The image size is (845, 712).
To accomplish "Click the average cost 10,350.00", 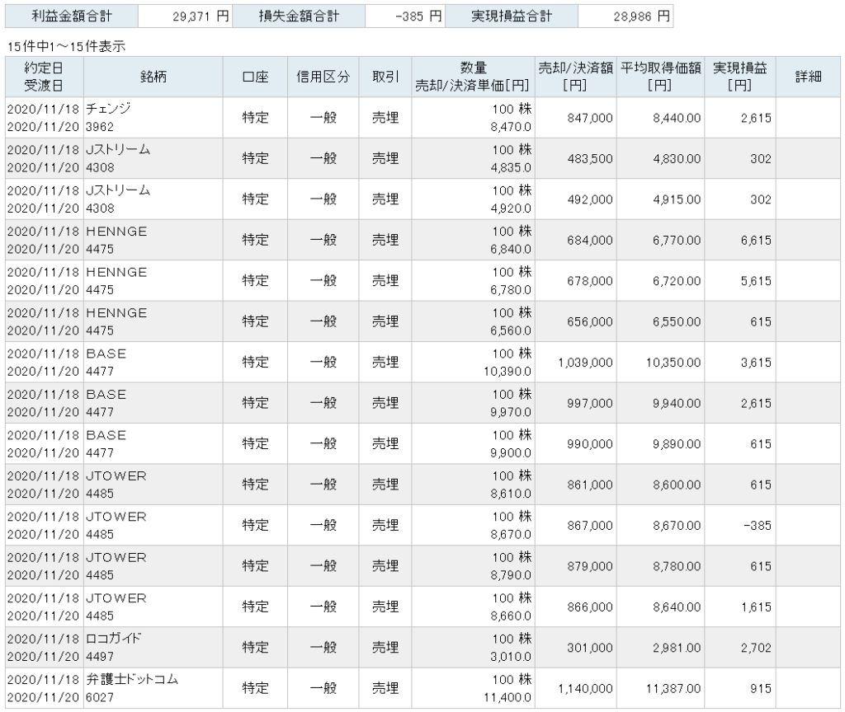I will coord(673,363).
